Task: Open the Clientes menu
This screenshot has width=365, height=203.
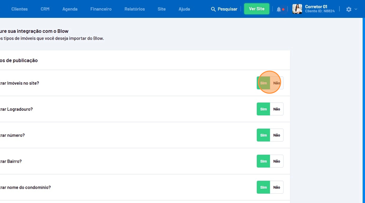Action: pos(20,9)
